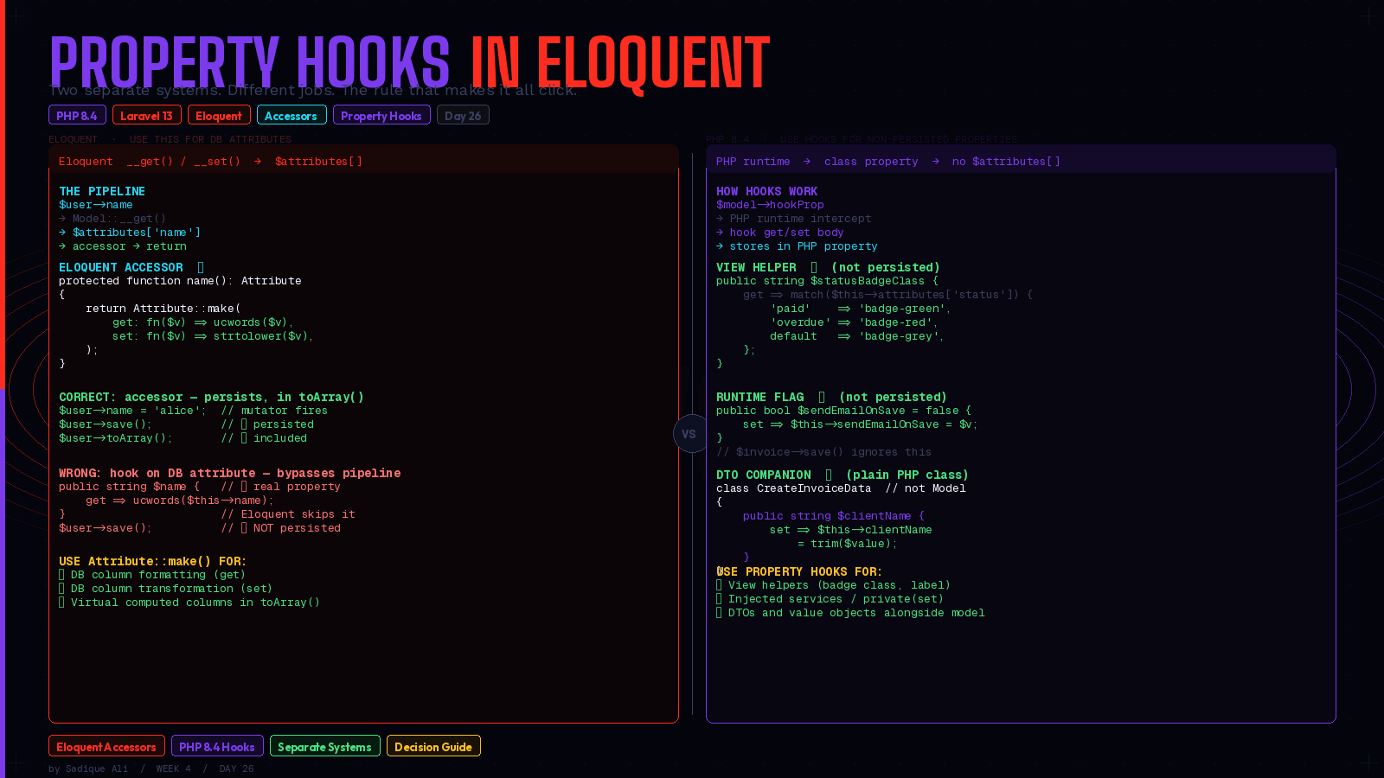This screenshot has width=1384, height=778.
Task: Switch to the Accessors tab
Action: (x=292, y=114)
